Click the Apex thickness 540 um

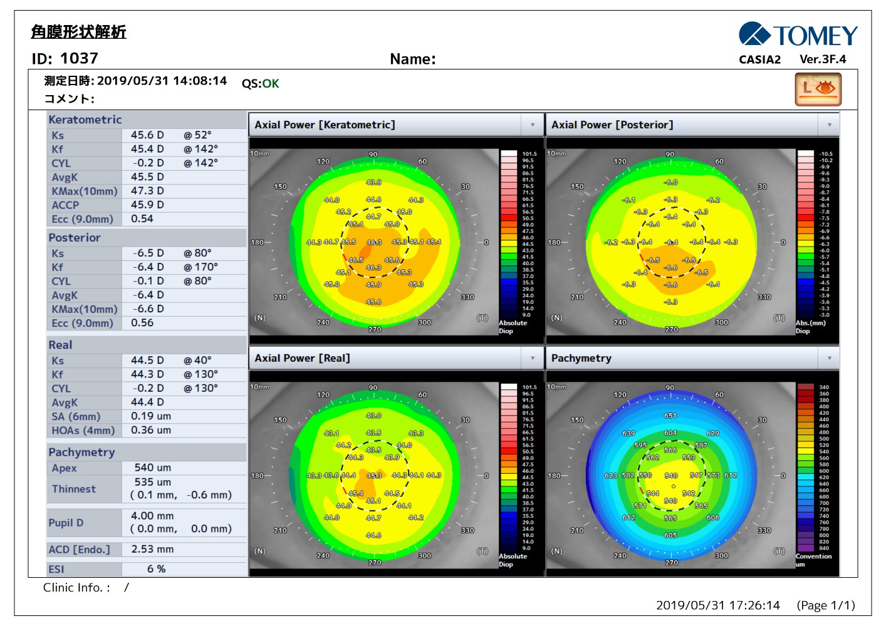(x=153, y=468)
